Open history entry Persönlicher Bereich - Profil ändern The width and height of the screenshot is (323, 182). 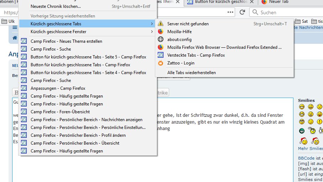[x=88, y=135]
